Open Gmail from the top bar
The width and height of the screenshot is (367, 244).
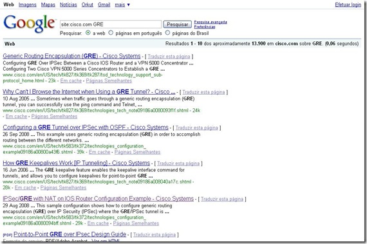(104, 5)
